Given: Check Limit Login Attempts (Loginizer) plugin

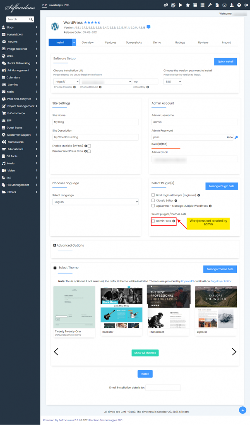Looking at the screenshot, I should [153, 195].
